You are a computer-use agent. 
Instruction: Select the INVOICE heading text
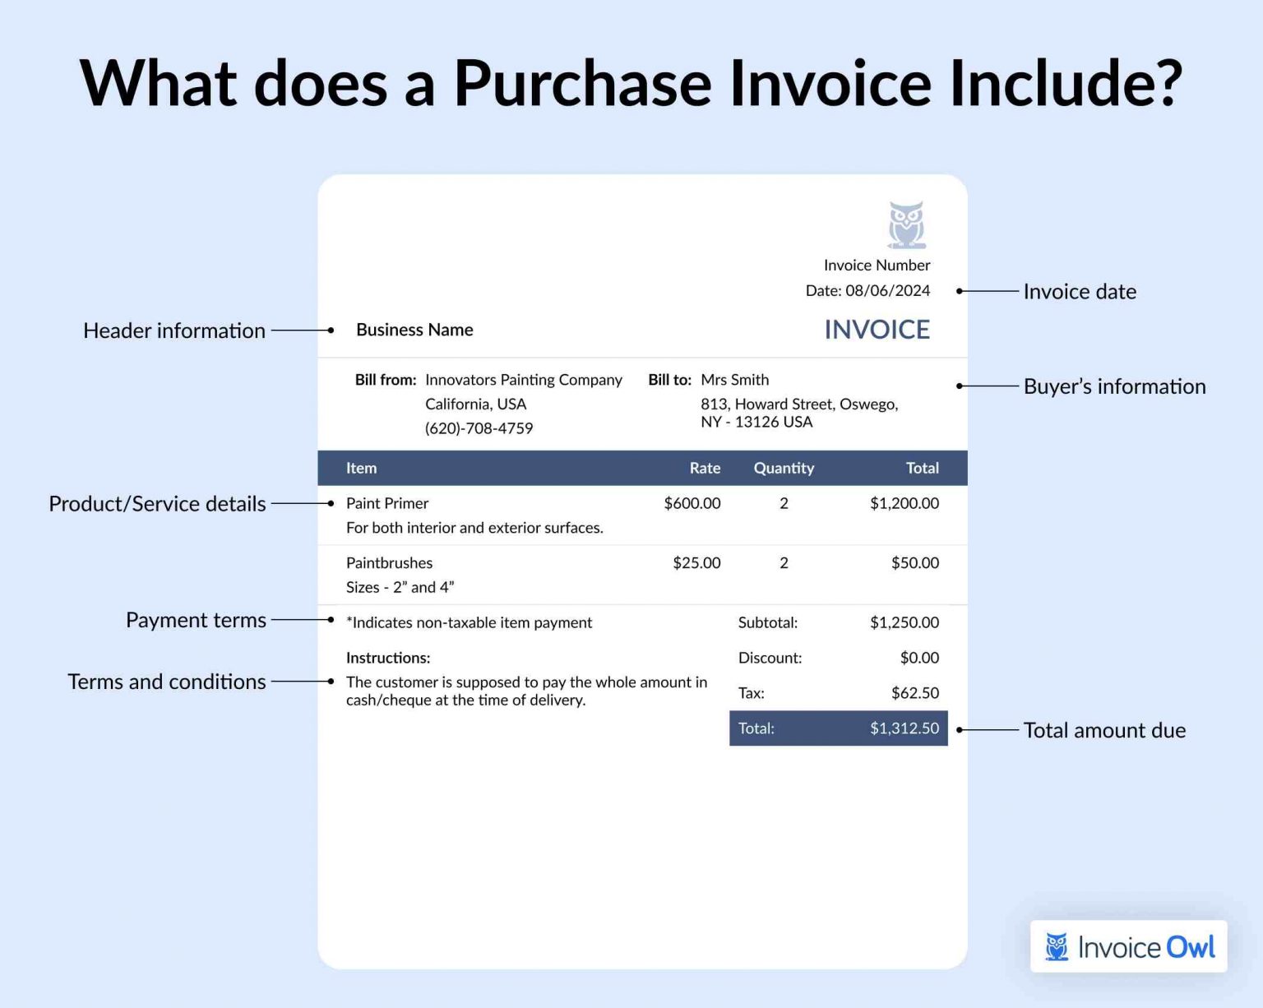coord(877,329)
